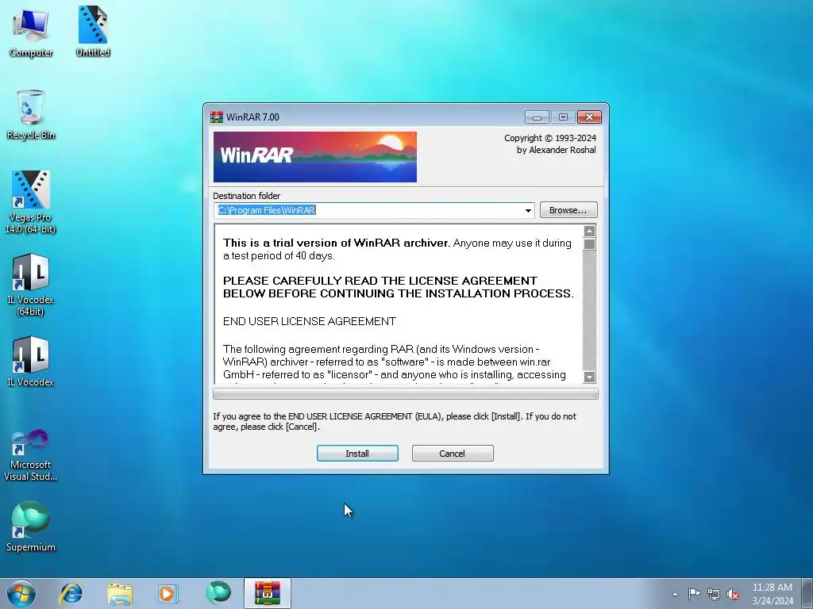Click the license scrollbar thumb
813x609 pixels.
click(x=589, y=244)
